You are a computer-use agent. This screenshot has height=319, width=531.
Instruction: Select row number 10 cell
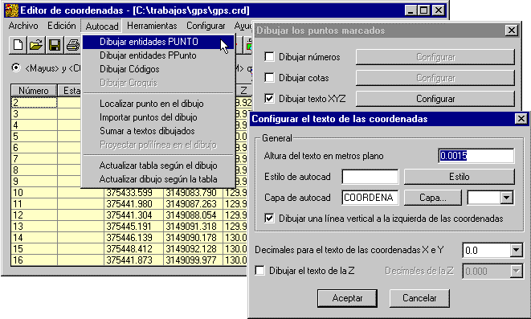pos(34,193)
